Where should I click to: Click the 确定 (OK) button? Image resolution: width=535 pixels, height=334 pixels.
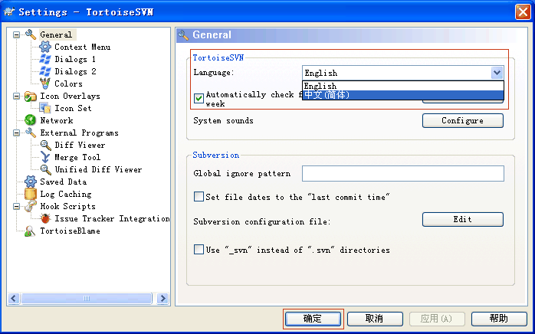tap(313, 319)
